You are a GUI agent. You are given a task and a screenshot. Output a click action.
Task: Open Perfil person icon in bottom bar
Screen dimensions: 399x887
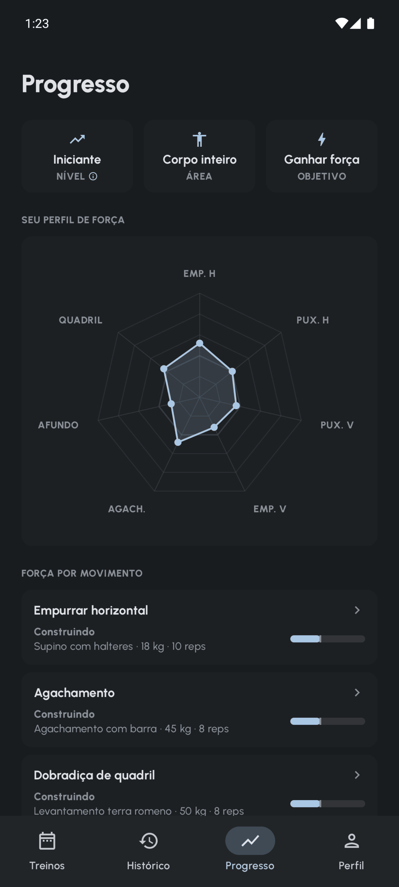point(351,841)
